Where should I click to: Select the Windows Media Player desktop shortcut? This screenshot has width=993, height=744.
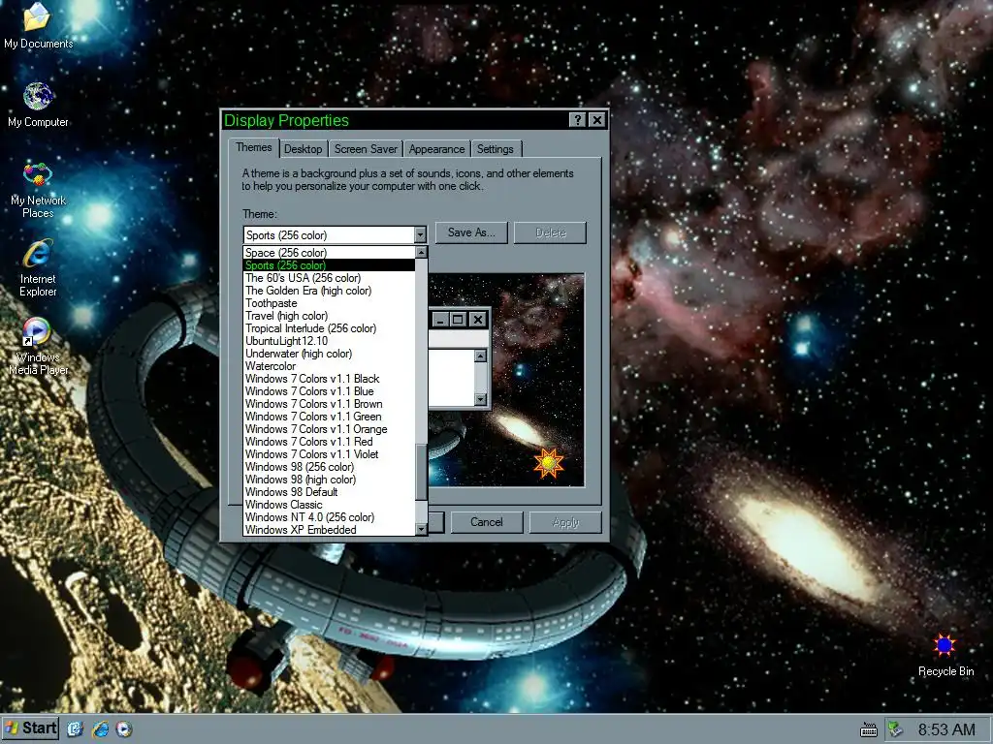[38, 346]
